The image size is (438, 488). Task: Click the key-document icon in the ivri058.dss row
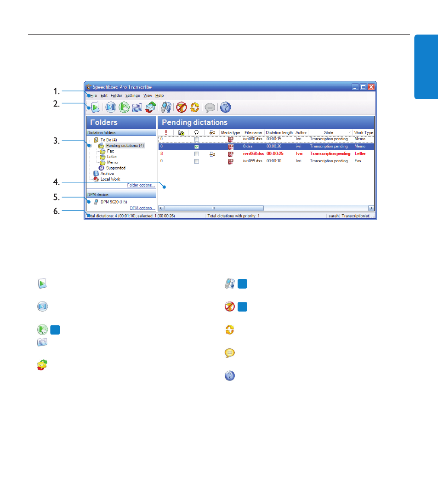tap(212, 154)
